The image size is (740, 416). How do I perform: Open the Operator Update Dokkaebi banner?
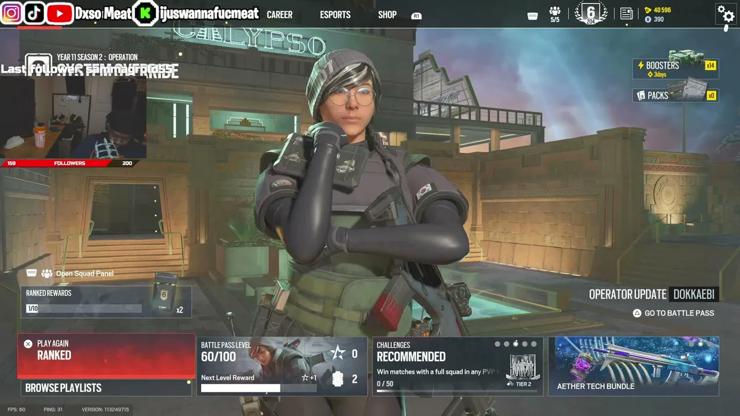[x=654, y=294]
